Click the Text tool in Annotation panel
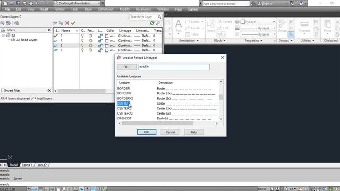 (178, 26)
